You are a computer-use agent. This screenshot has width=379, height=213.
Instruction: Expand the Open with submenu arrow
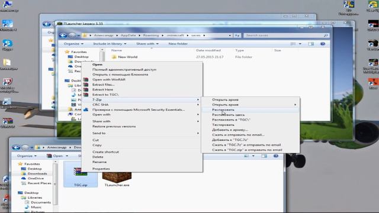[x=198, y=114]
